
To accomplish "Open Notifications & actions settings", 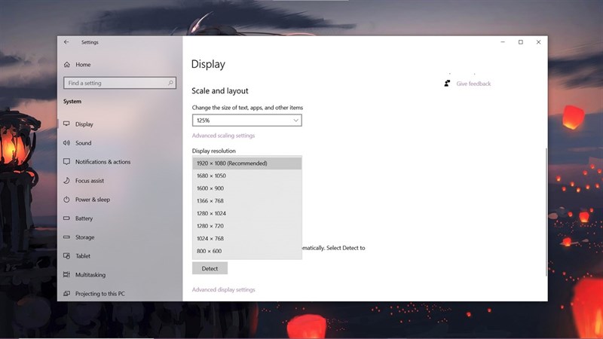I will click(x=103, y=162).
